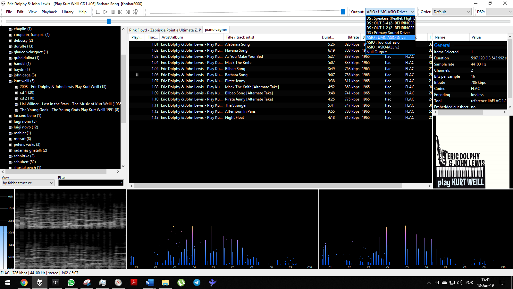
Task: Open the View menu
Action: 32,12
